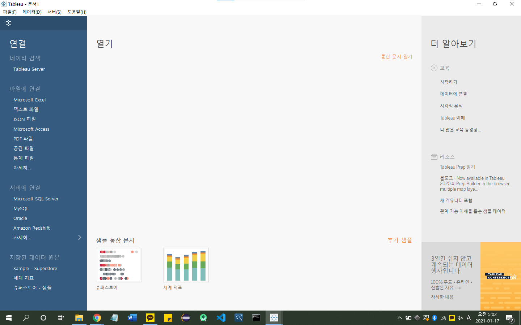Open 세계 지표 sample workbook thumbnail
Viewport: 521px width, 325px height.
coord(186,265)
